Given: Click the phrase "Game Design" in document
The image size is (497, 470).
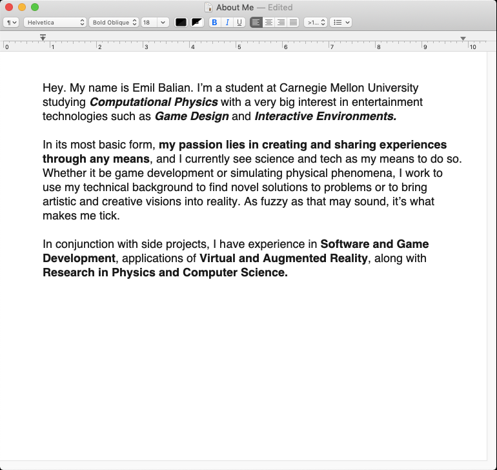Looking at the screenshot, I should [x=192, y=116].
